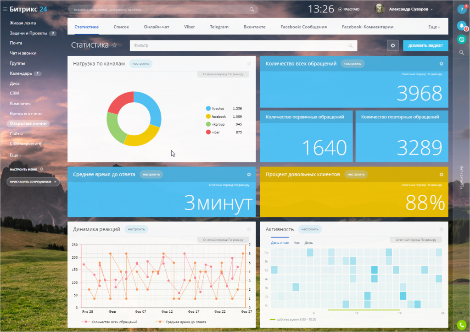Open gear settings of Процент довольных клиентов widget
Screen dimensions: 470x332
coord(441,175)
